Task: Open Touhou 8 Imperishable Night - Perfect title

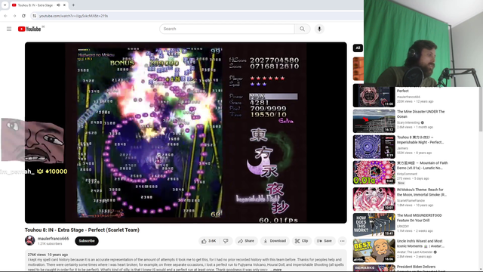Action: [420, 140]
